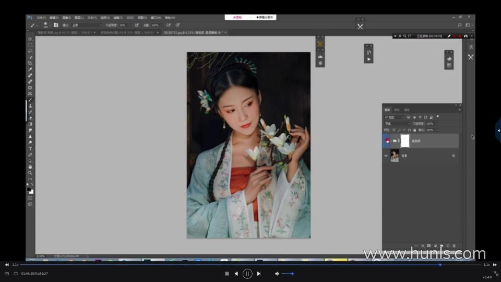Pick the Eyedropper tool
This screenshot has height=282, width=501.
[30, 69]
